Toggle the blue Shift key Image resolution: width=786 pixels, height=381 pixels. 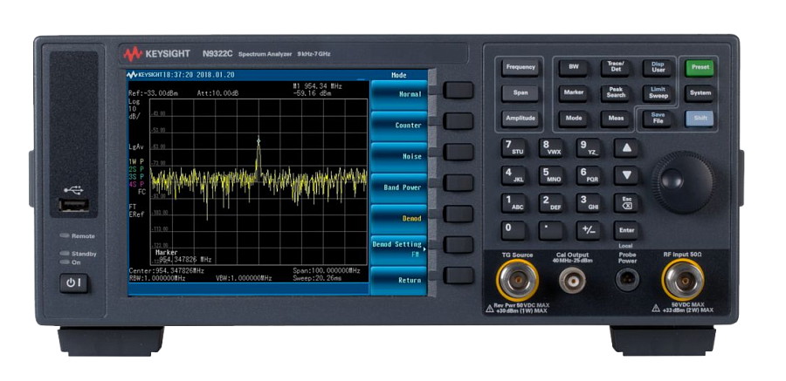pyautogui.click(x=700, y=119)
